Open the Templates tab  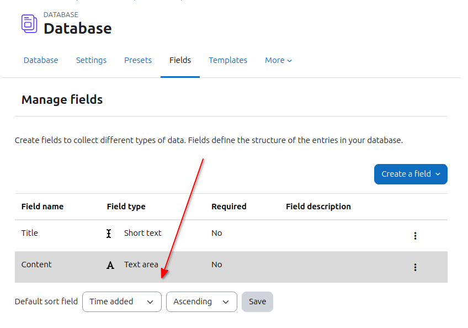(x=228, y=60)
